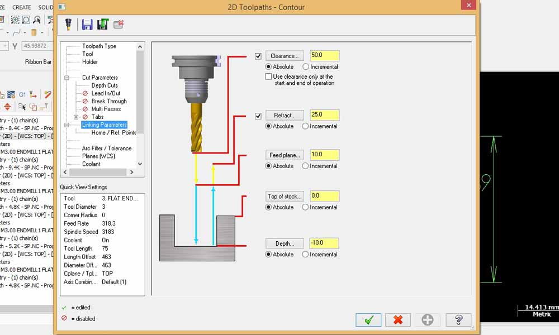This screenshot has height=335, width=559.
Task: Click the layered toolpath settings icon
Action: (11, 95)
